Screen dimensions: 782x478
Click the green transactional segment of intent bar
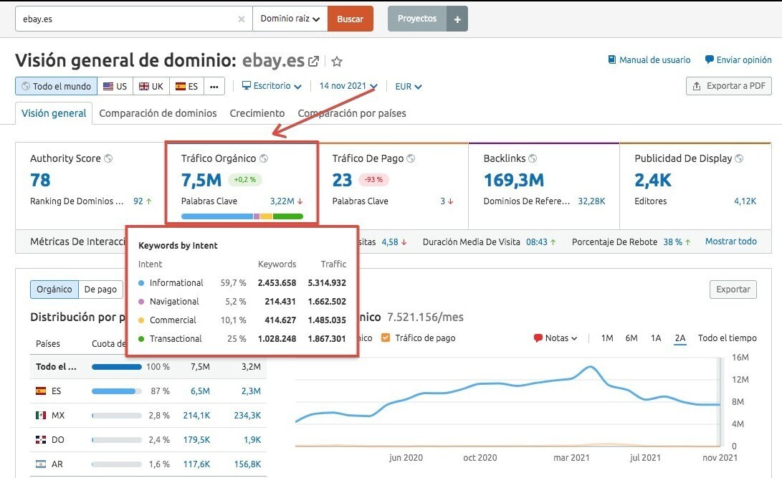tap(287, 216)
